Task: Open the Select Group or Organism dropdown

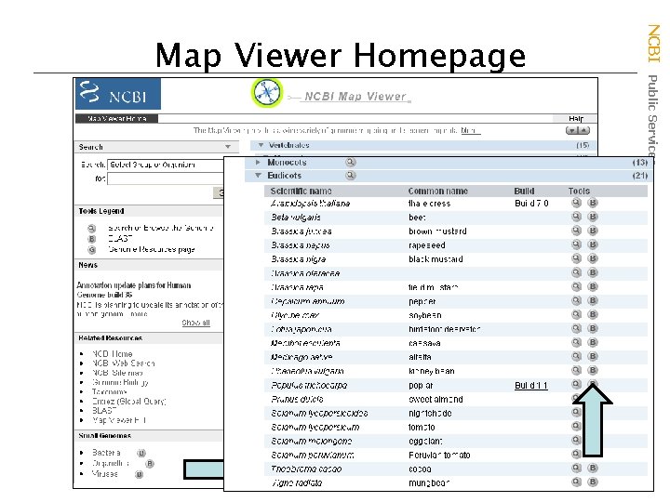Action: [x=165, y=165]
